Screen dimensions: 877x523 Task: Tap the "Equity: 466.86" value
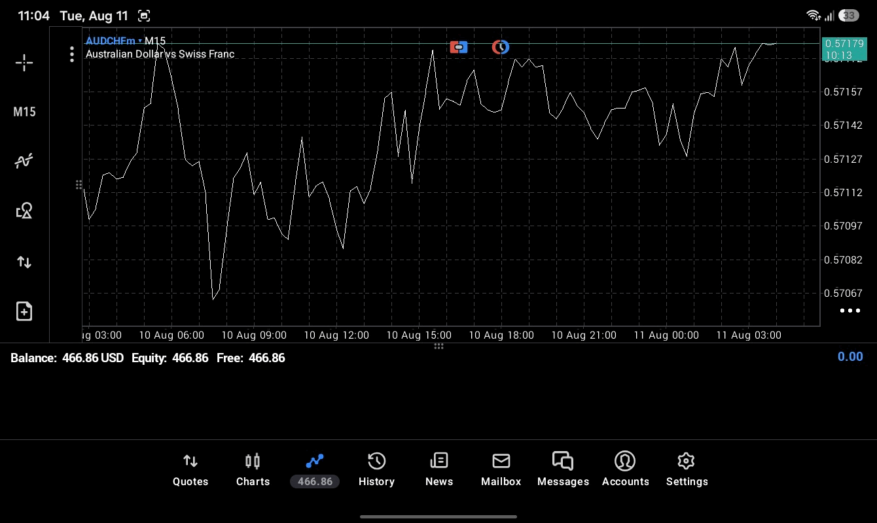(170, 358)
